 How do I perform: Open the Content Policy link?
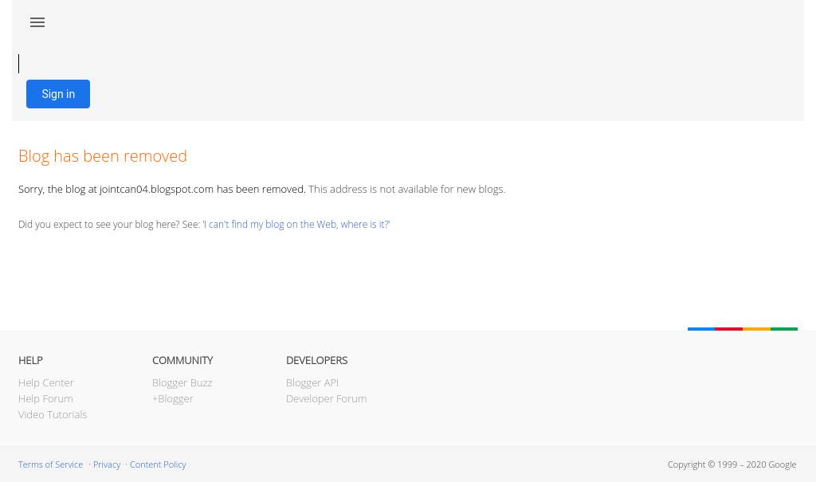[158, 464]
